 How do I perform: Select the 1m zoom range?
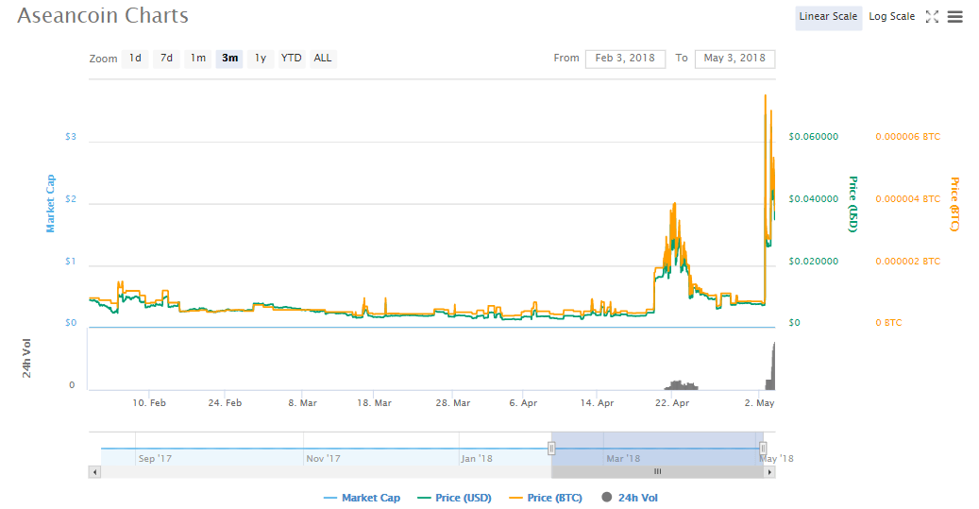197,59
